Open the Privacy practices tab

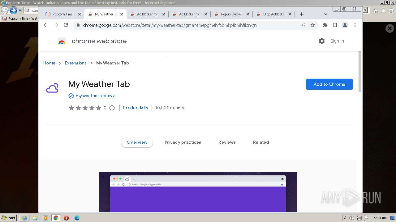(183, 142)
